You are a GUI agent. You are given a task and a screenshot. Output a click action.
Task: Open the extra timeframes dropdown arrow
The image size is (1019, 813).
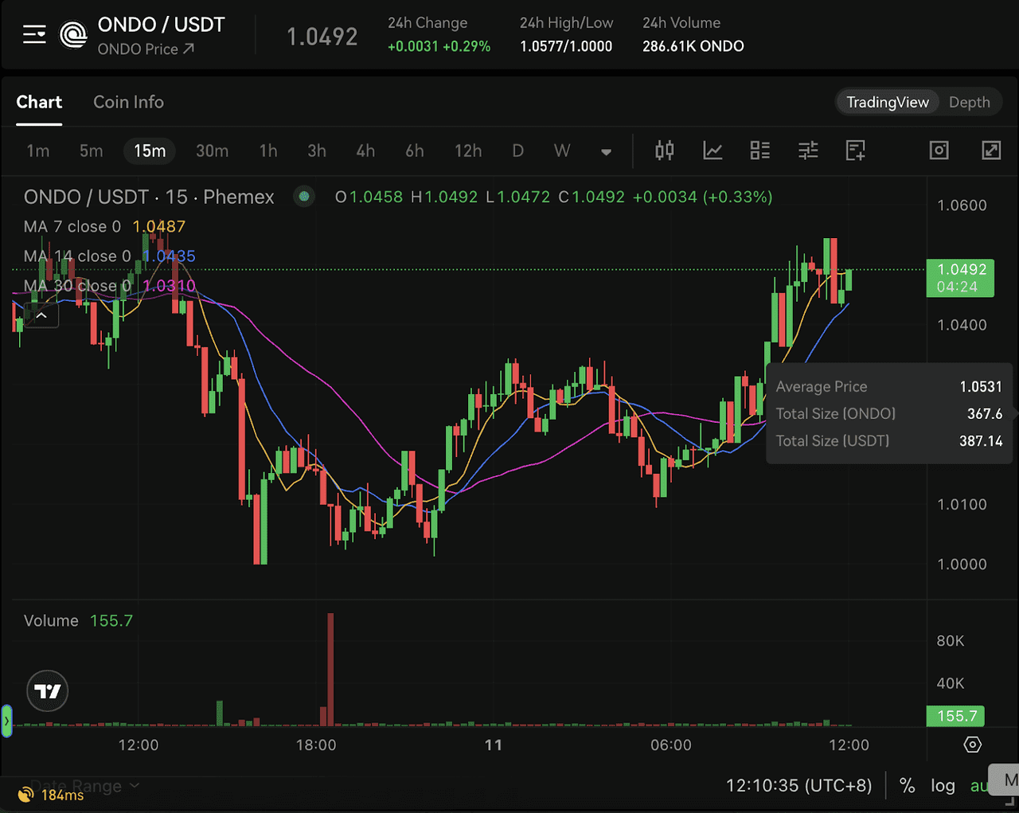606,150
